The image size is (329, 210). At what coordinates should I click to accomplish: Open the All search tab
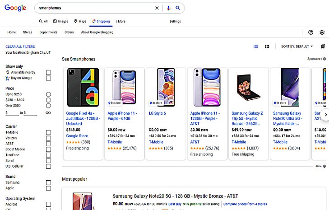pyautogui.click(x=43, y=21)
